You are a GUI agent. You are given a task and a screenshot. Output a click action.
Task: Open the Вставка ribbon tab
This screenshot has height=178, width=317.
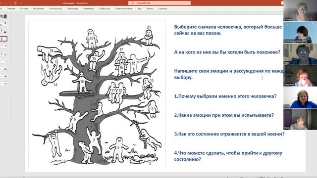pos(24,9)
